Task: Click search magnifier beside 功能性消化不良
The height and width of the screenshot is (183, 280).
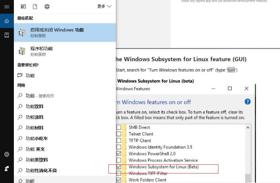Action: (x=20, y=171)
